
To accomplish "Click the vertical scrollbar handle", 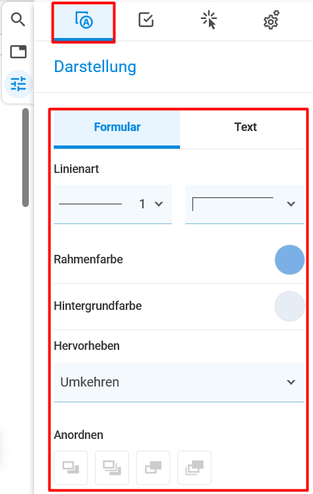I will coord(26,157).
